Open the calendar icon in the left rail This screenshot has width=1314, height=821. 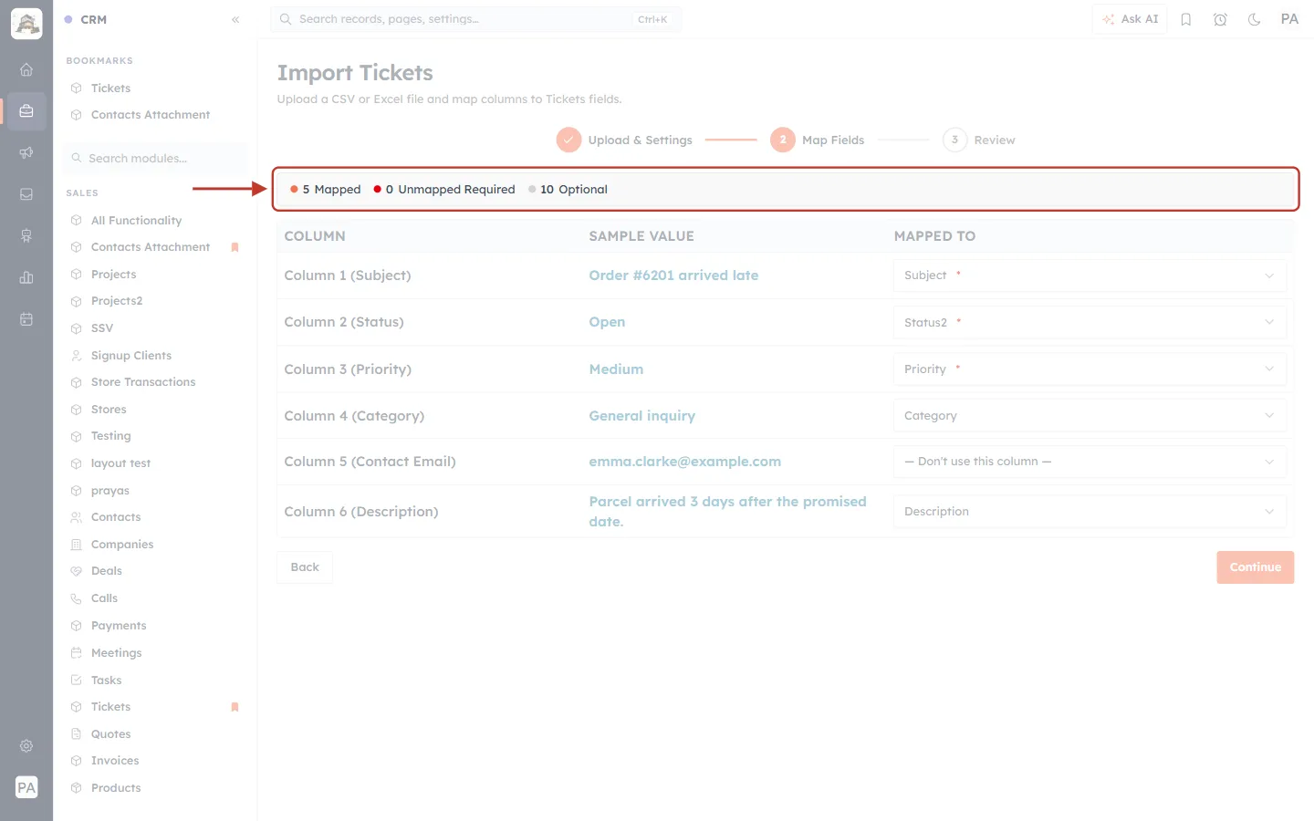pyautogui.click(x=26, y=319)
